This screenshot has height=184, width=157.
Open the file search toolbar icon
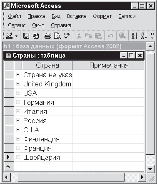36,36
